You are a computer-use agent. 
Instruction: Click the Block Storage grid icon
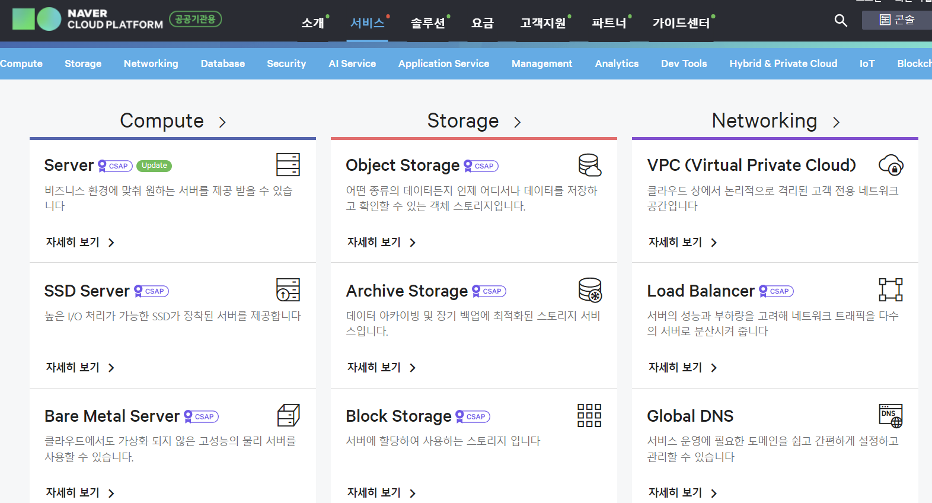point(589,415)
